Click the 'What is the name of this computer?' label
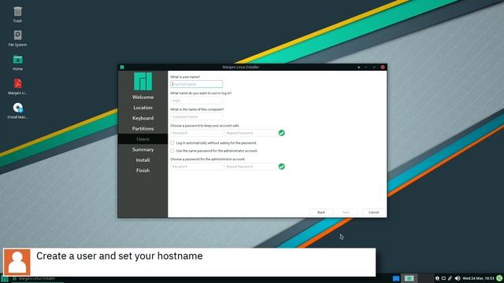Viewport: 504px width, 283px height. [197, 109]
